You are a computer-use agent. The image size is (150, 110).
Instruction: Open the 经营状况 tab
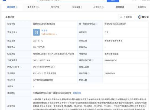point(99,7)
